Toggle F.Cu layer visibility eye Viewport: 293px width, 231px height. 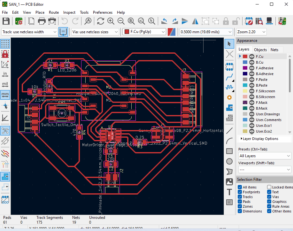(x=252, y=57)
